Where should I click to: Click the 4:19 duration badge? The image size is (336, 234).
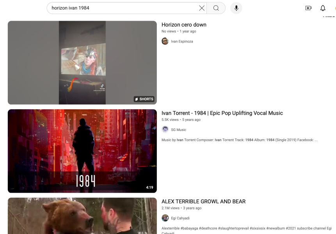click(149, 187)
